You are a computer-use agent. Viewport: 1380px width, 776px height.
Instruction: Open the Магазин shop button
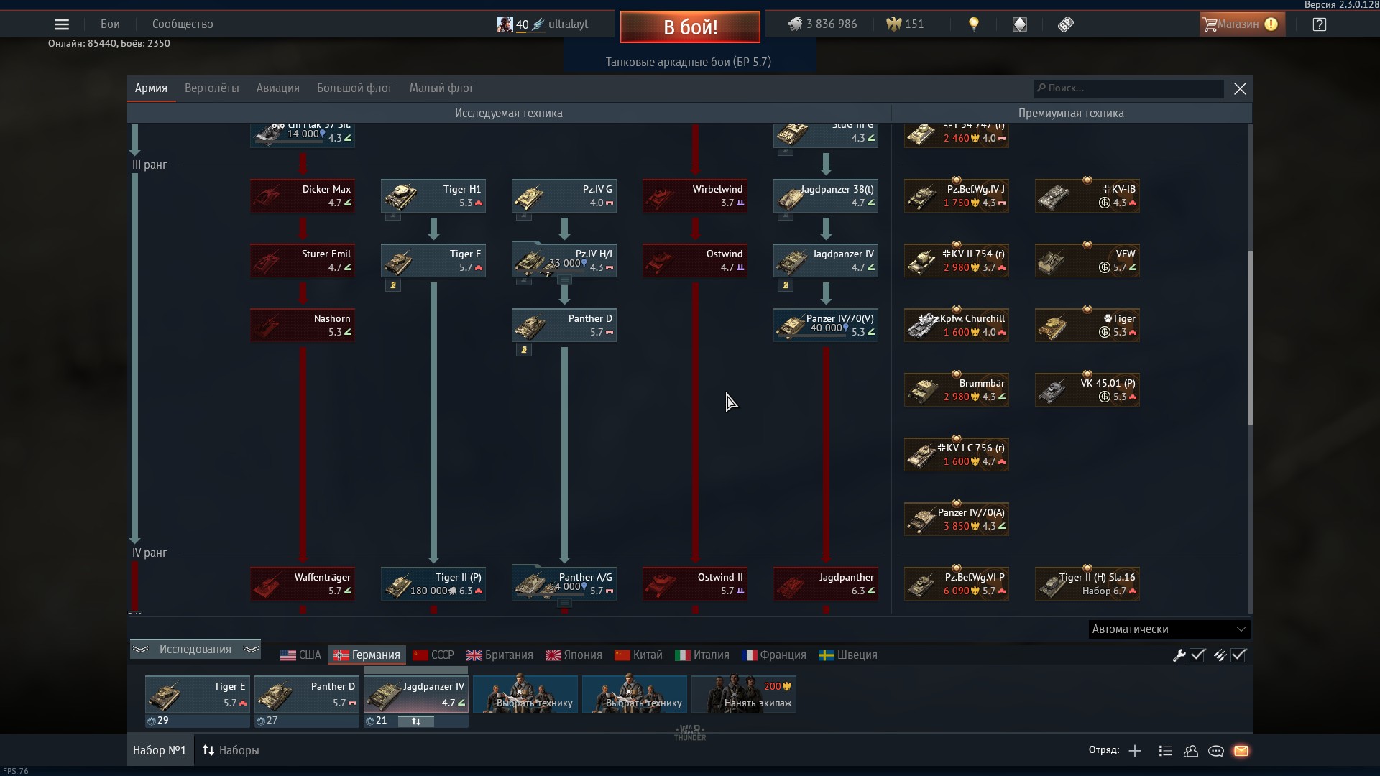pyautogui.click(x=1242, y=24)
